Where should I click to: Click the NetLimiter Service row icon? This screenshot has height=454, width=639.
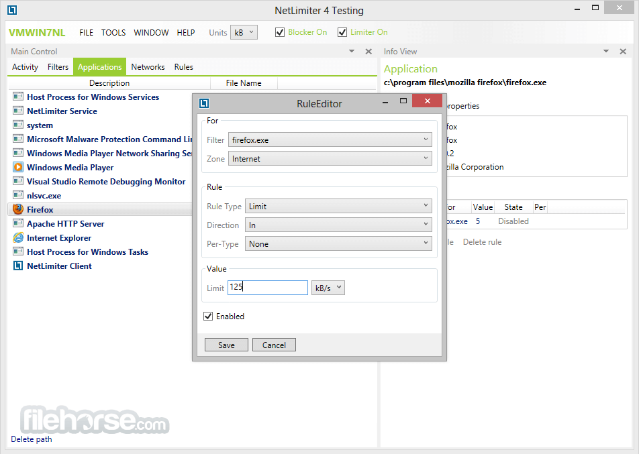[18, 111]
